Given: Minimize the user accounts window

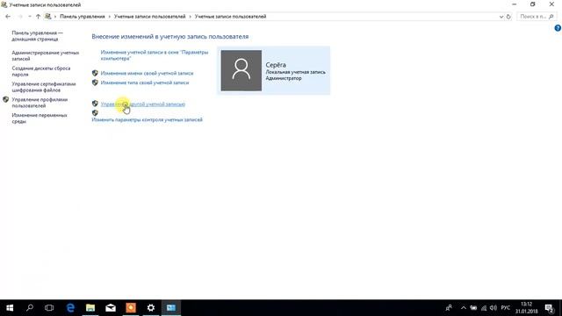Looking at the screenshot, I should pos(514,4).
